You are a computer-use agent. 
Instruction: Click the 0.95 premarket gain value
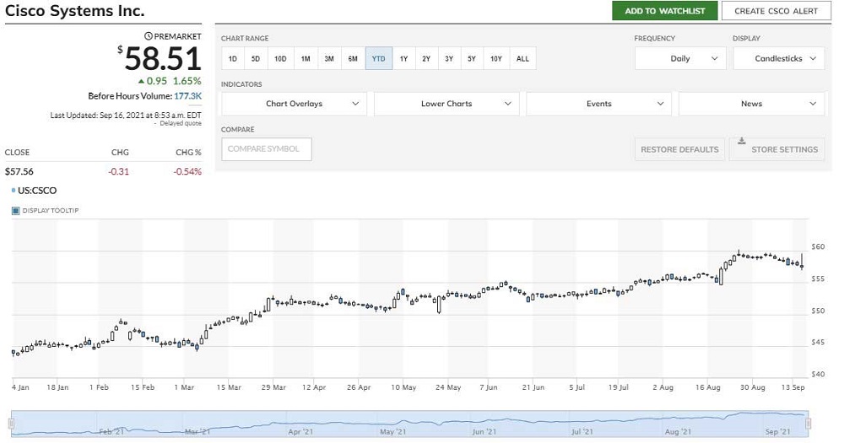[157, 81]
